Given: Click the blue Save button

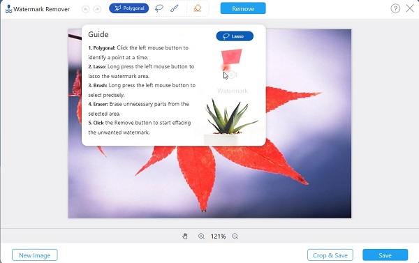Looking at the screenshot, I should (385, 255).
